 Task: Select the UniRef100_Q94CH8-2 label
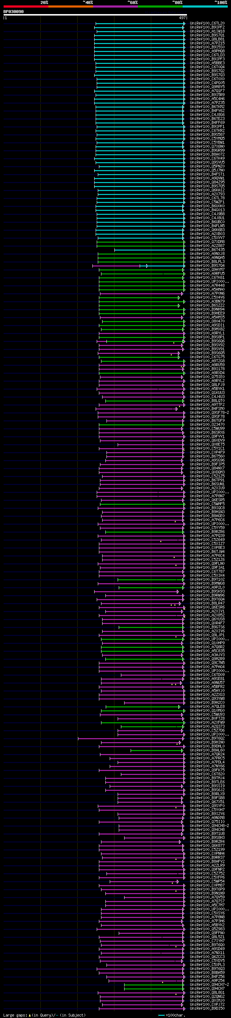pyautogui.click(x=209, y=826)
